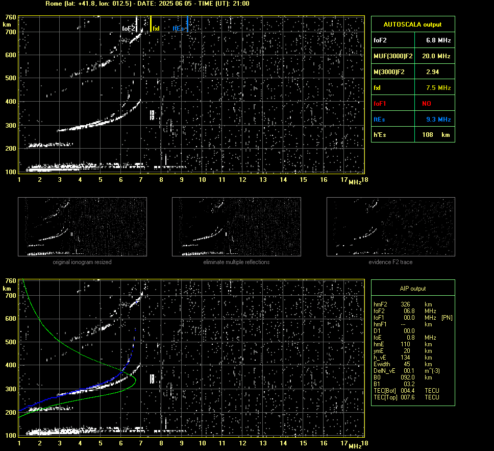Click the foF2 value 6.8 MHz
The width and height of the screenshot is (494, 451).
438,40
